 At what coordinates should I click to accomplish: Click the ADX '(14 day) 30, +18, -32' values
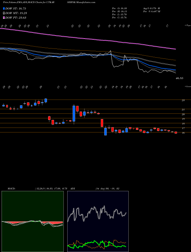107,189
